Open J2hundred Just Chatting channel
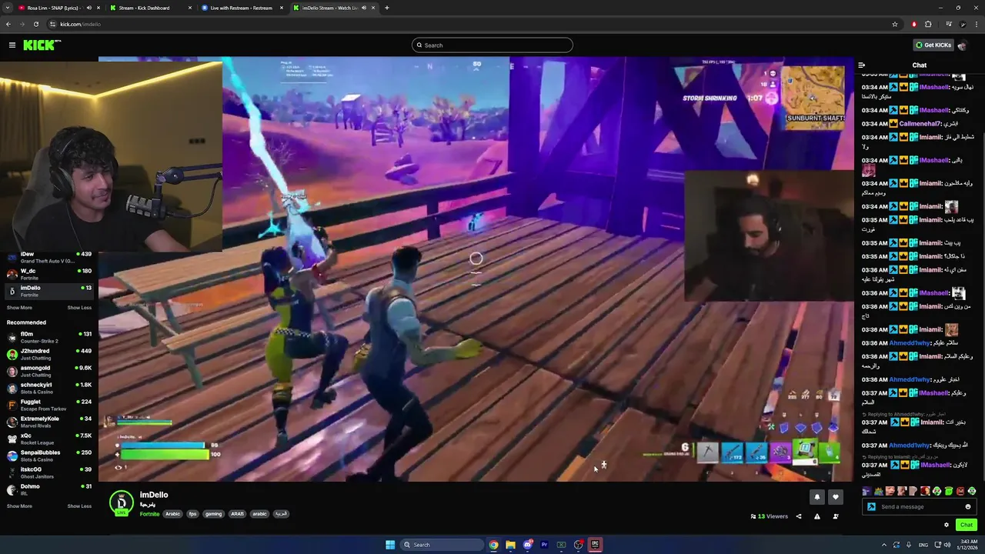Screen dimensions: 985x554 [x=49, y=354]
